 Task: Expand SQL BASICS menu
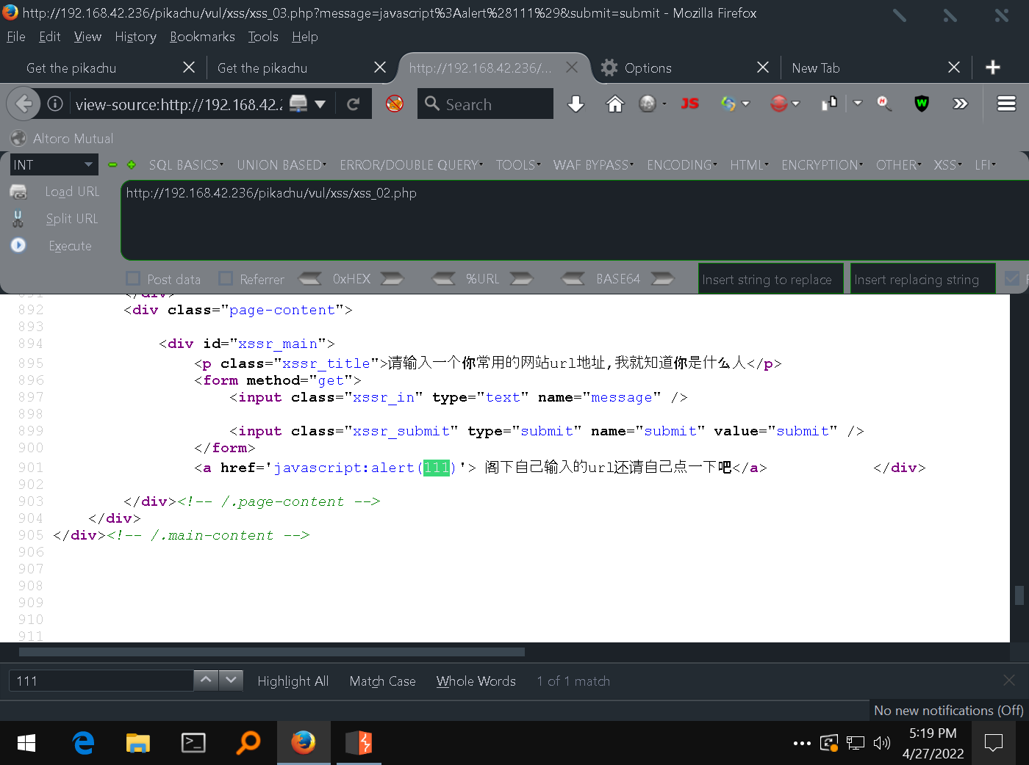click(x=186, y=165)
